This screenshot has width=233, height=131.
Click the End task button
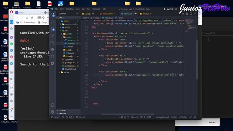tap(212, 123)
